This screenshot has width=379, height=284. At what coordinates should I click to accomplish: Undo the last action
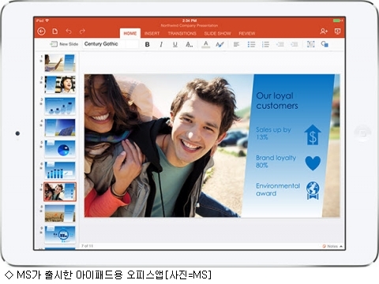click(x=69, y=32)
